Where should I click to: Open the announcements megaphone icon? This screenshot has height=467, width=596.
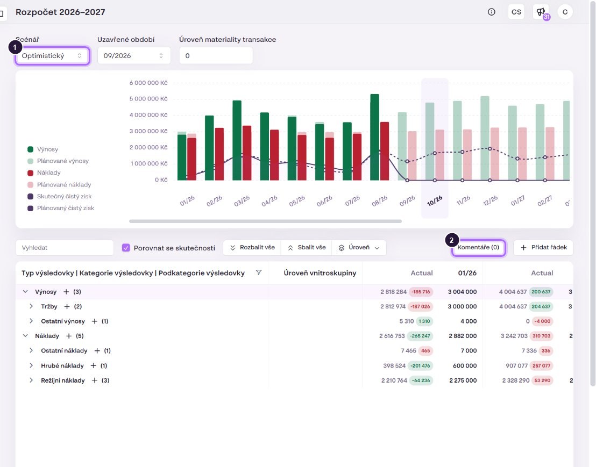(x=541, y=12)
